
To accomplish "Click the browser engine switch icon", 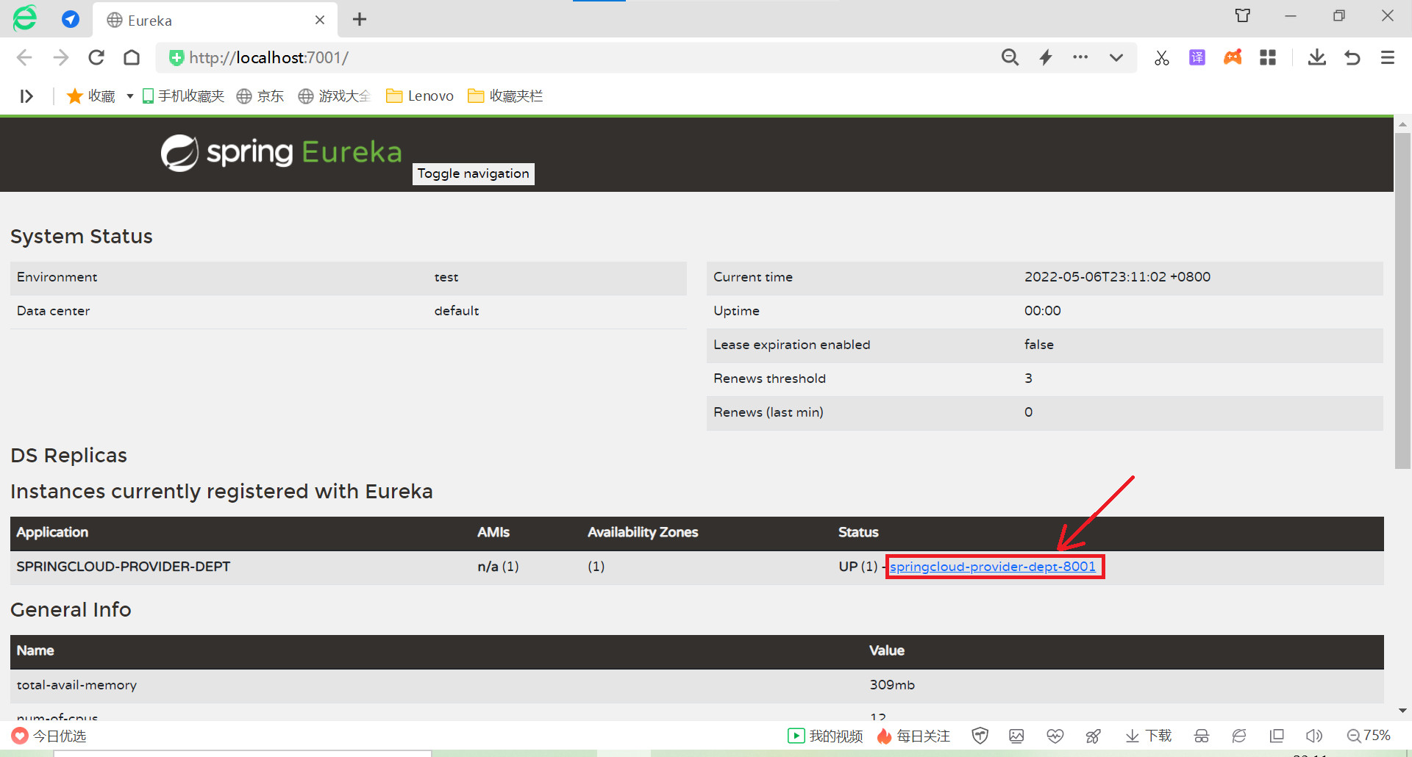I will click(1239, 736).
